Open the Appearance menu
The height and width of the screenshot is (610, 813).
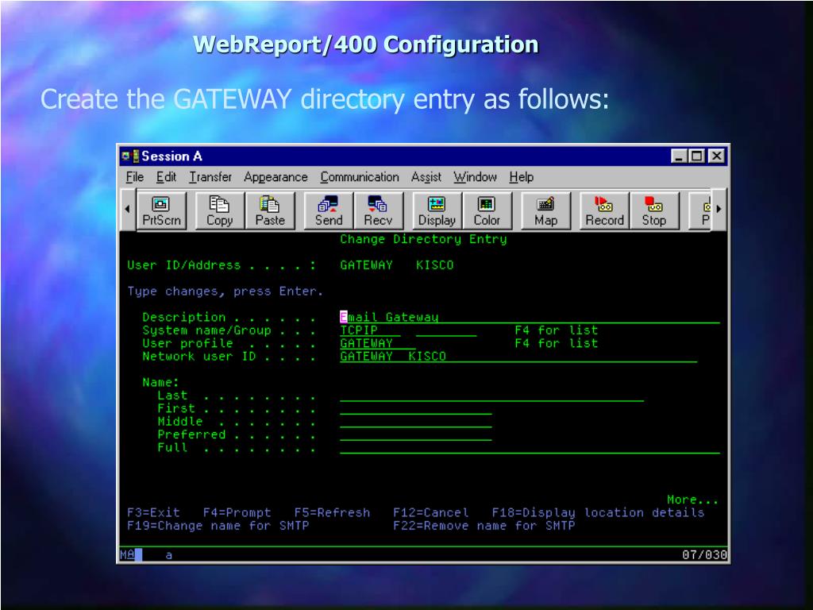pyautogui.click(x=275, y=177)
